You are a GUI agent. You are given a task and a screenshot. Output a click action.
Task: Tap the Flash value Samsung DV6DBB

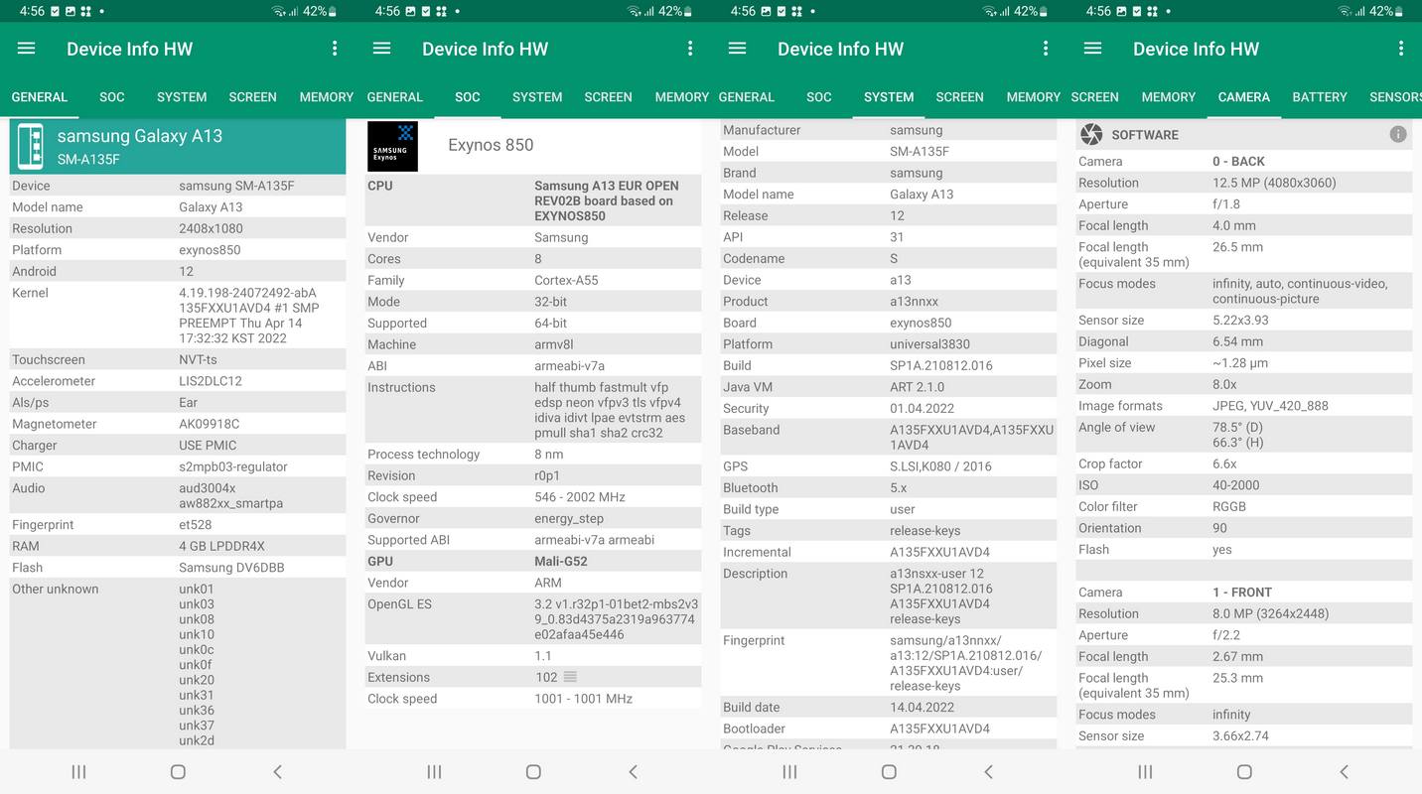(231, 568)
